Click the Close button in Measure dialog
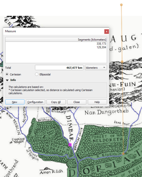The width and height of the screenshot is (142, 177). (x=77, y=102)
